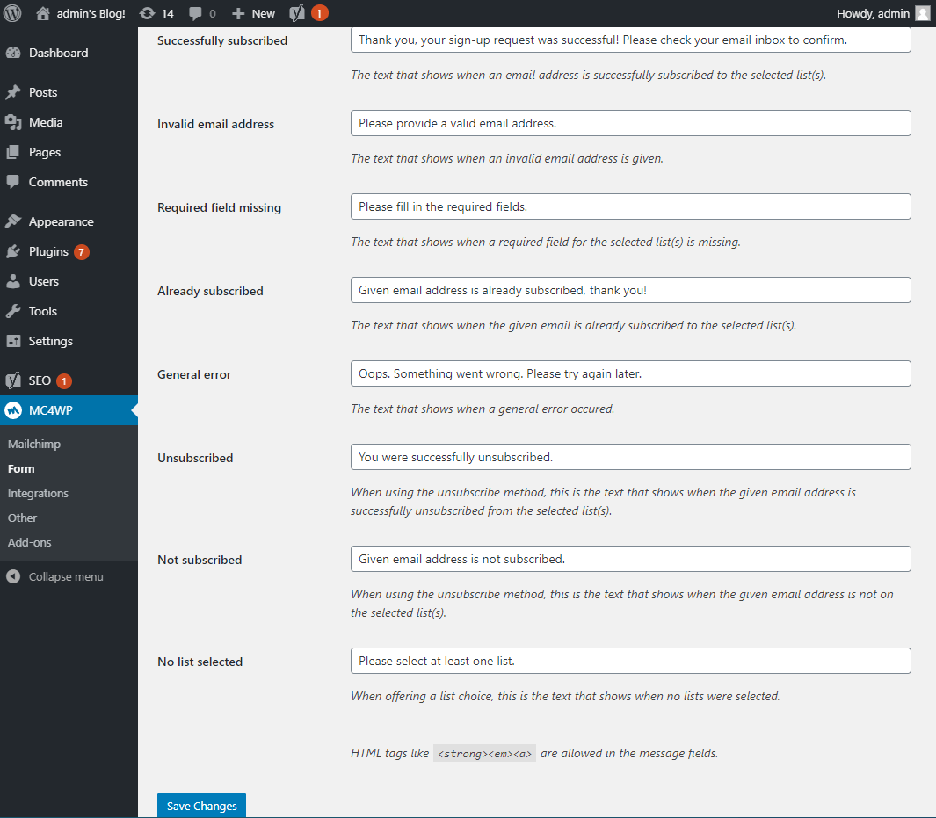The image size is (936, 818).
Task: Open the Integrations submenu page
Action: click(38, 493)
